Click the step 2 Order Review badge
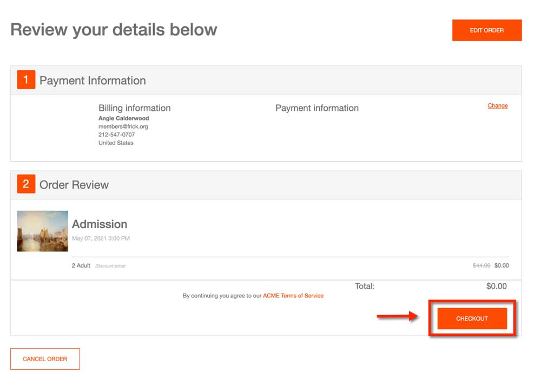541x379 pixels. (x=26, y=184)
